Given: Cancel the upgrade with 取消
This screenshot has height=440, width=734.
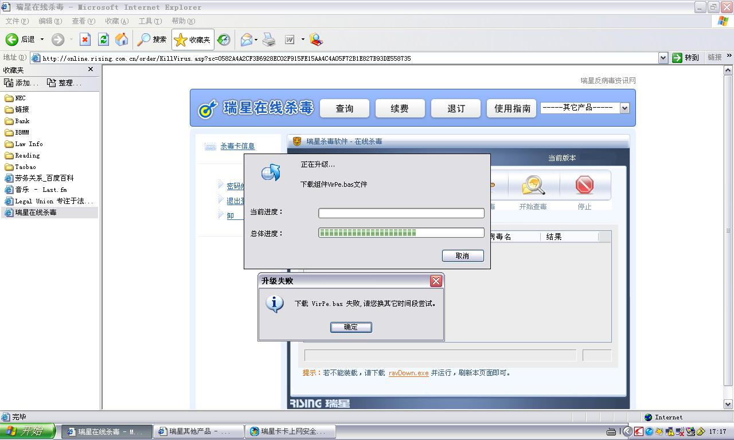Looking at the screenshot, I should 463,256.
